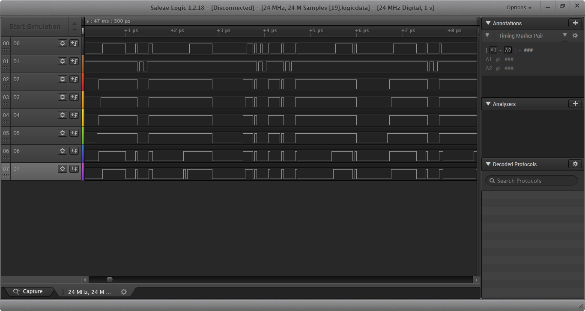
Task: Open the Options dropdown menu
Action: click(519, 7)
